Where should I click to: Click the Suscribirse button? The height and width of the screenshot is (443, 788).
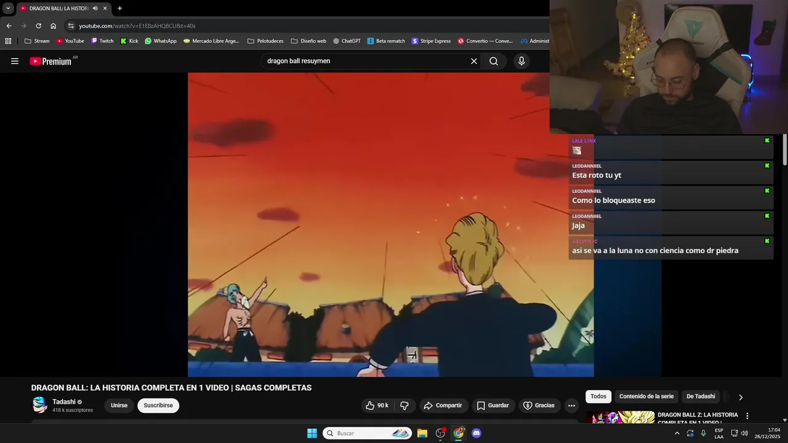[x=158, y=405]
